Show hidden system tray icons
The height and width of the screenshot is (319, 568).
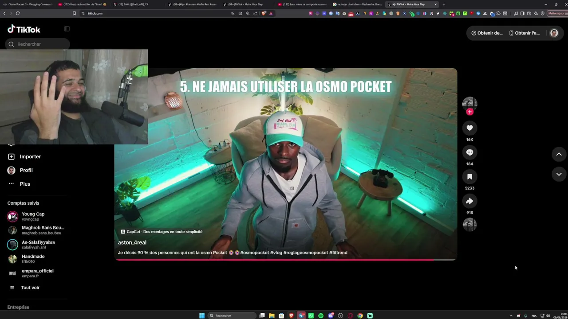click(511, 315)
